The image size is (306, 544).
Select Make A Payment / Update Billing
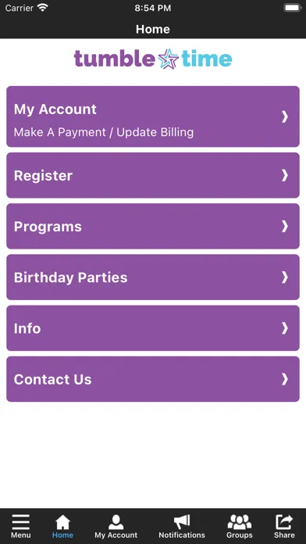tap(104, 132)
